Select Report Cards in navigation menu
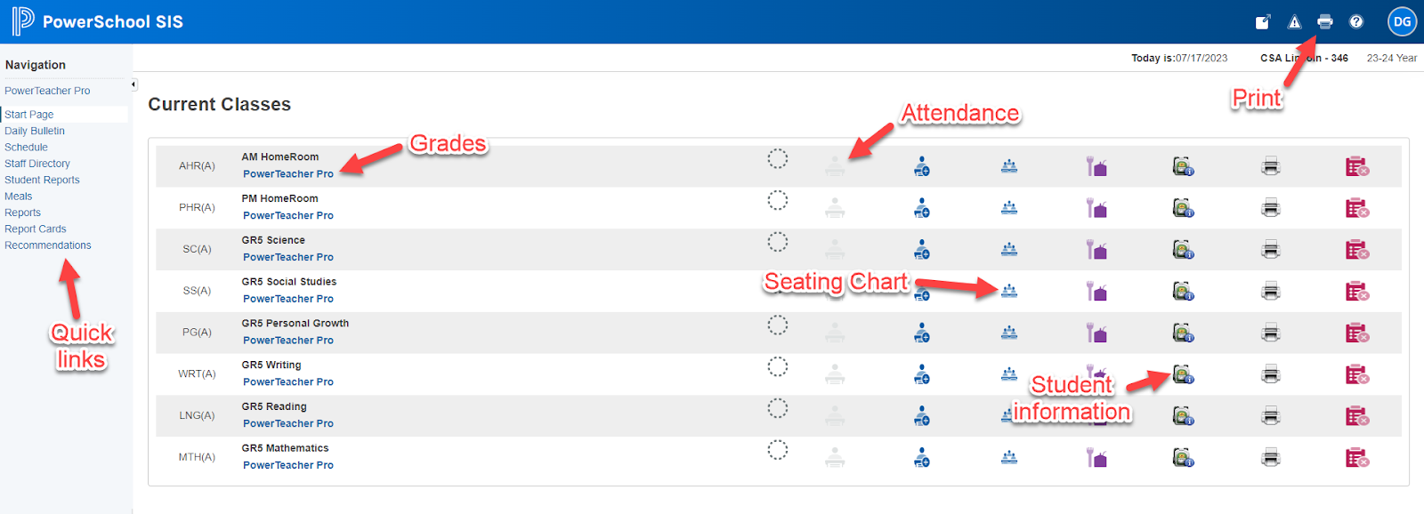This screenshot has width=1424, height=514. click(36, 229)
